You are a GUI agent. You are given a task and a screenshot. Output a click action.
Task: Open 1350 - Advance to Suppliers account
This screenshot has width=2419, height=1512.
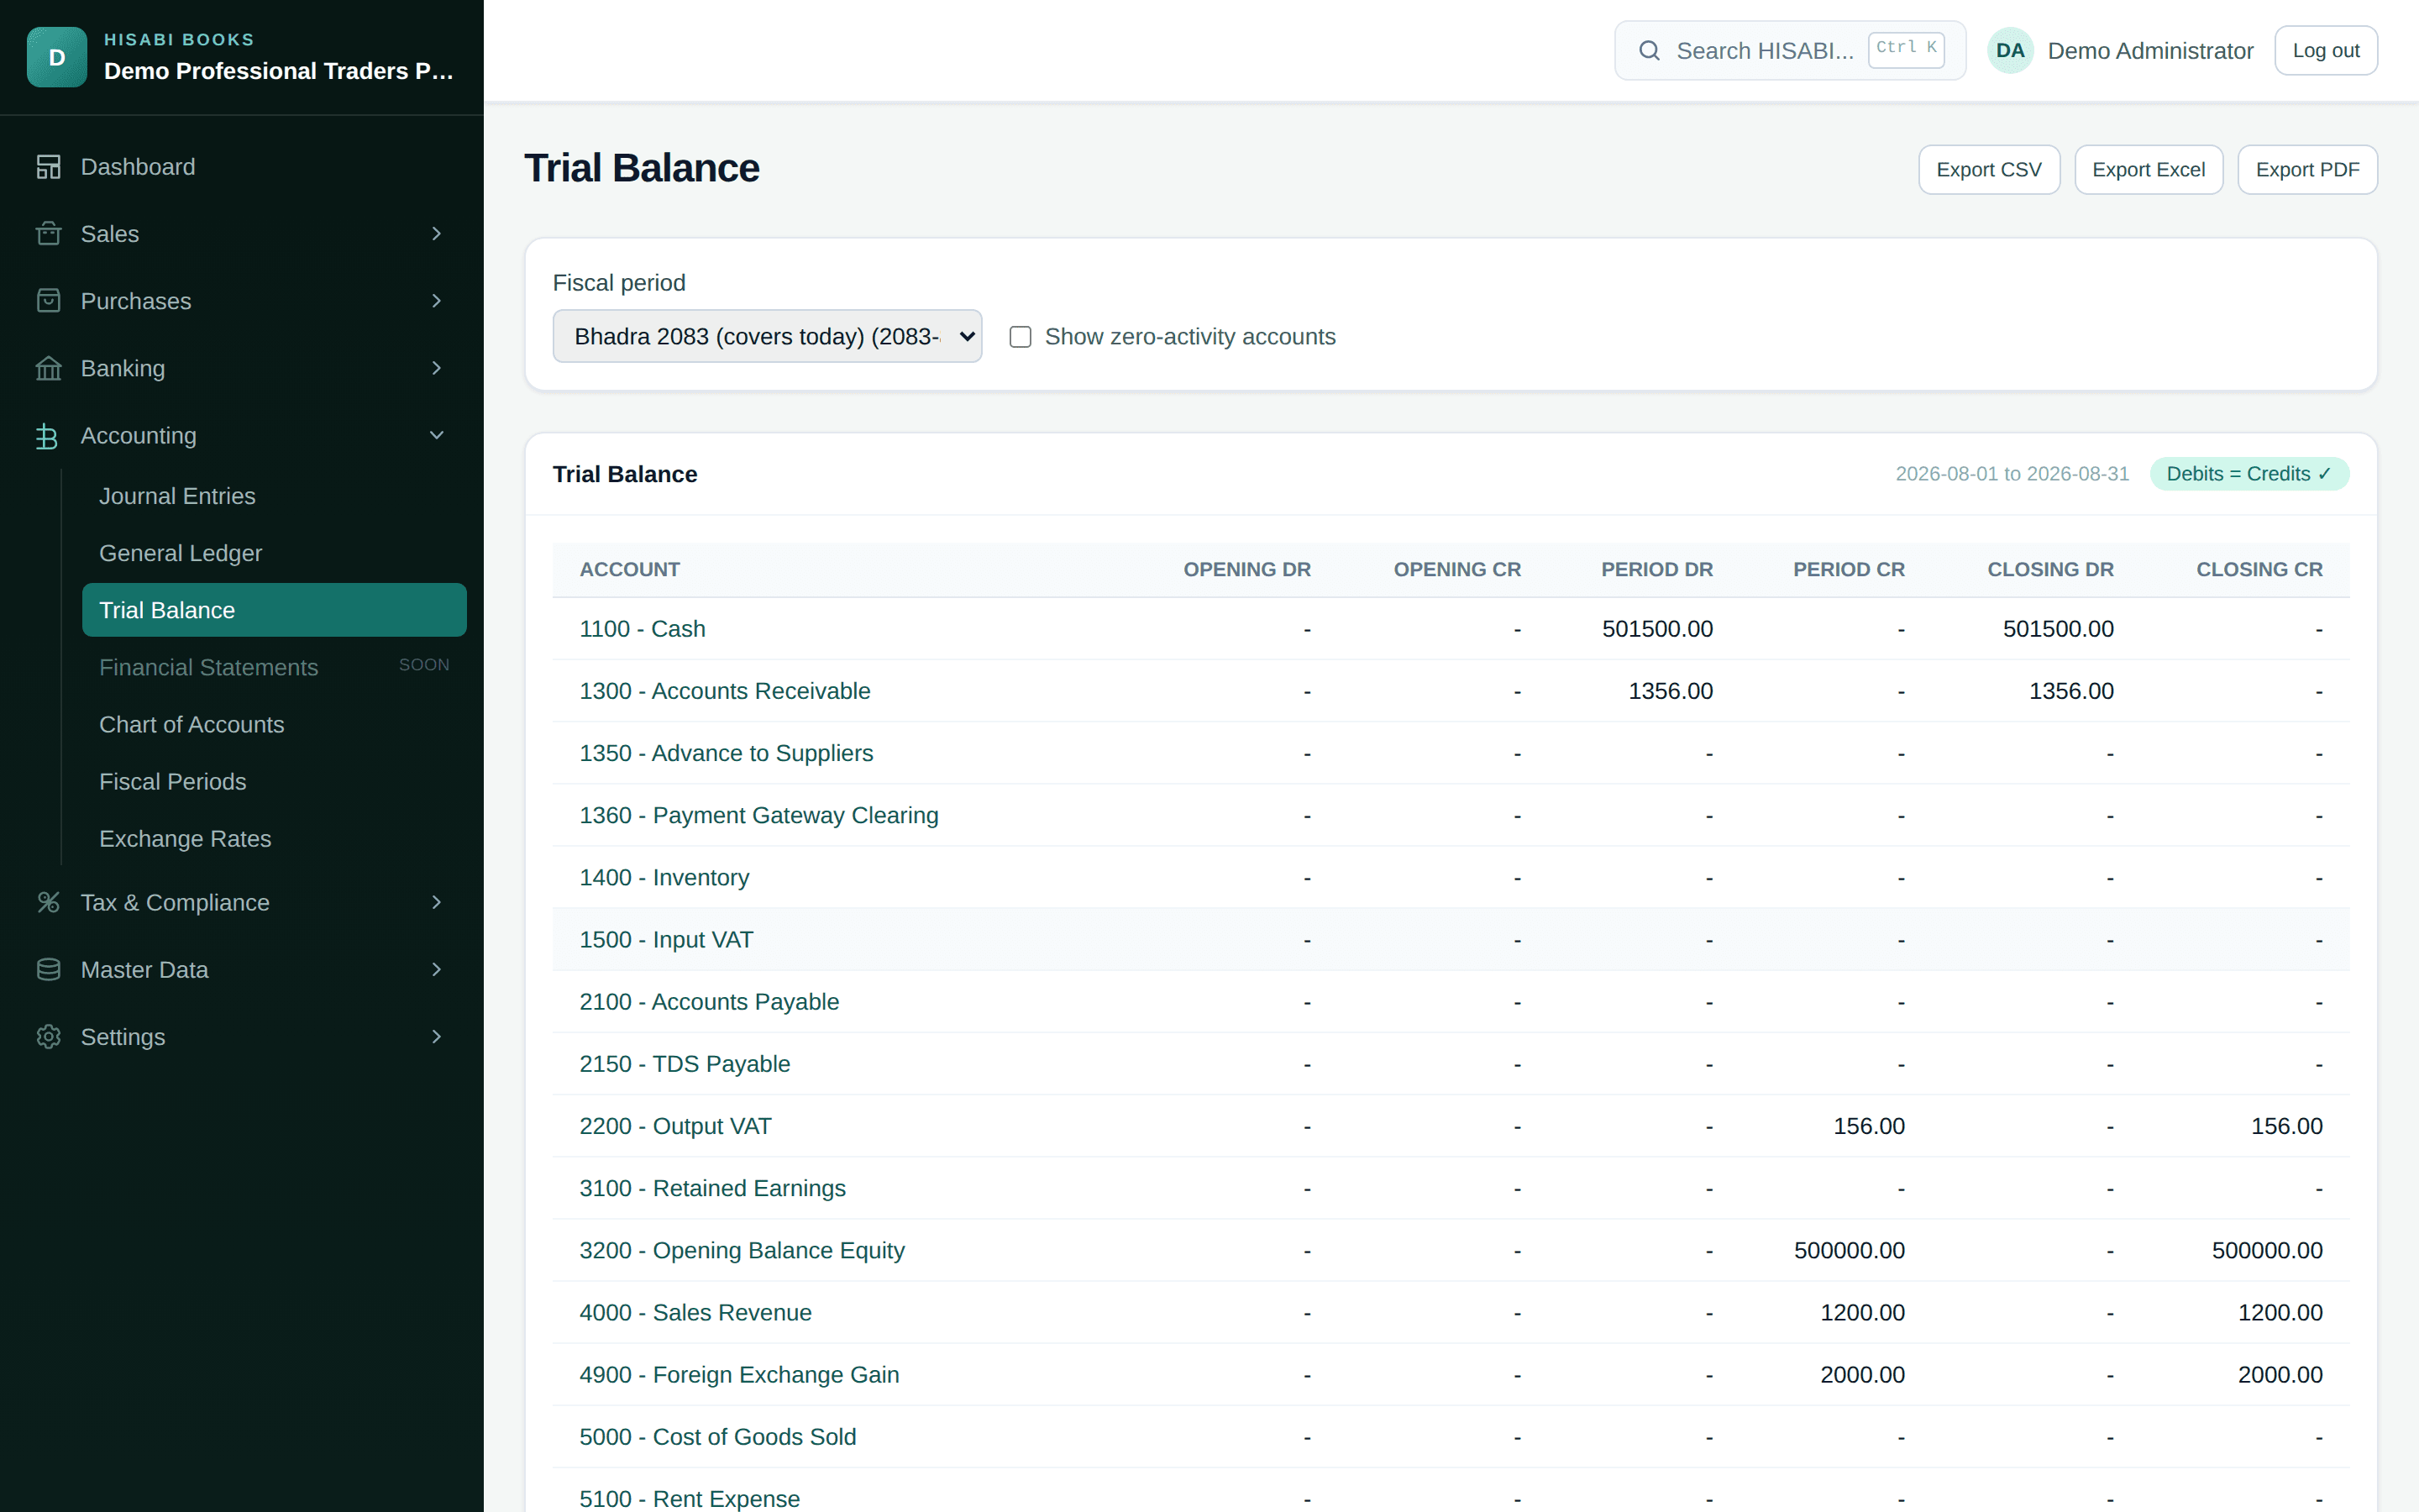click(x=727, y=753)
